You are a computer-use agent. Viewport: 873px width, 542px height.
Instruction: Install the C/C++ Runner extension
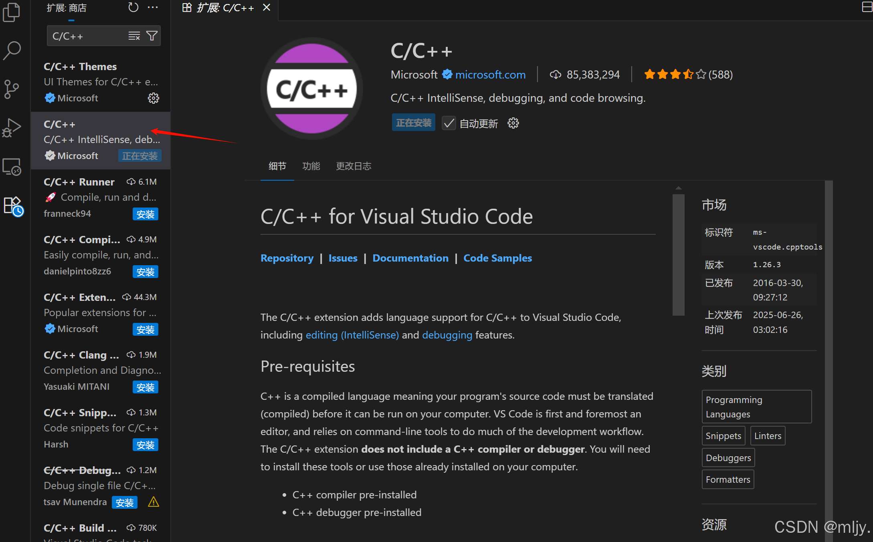click(x=145, y=214)
